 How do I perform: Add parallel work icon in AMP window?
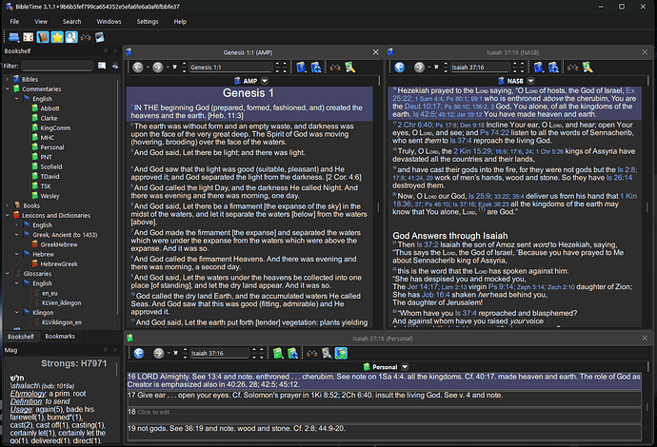[316, 67]
